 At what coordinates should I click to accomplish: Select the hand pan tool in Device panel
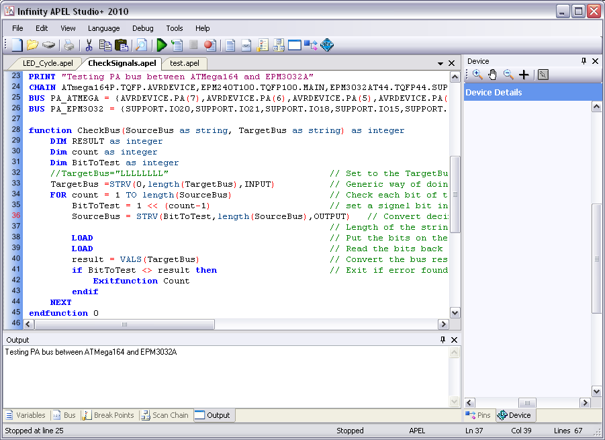coord(493,75)
